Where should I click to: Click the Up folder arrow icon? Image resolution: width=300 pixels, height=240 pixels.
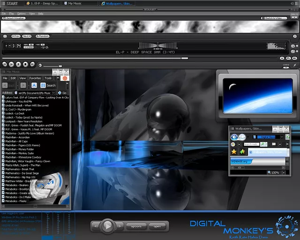tap(35, 85)
